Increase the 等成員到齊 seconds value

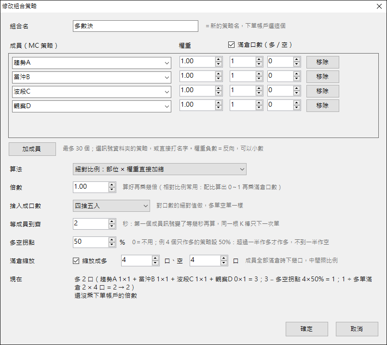pos(112,221)
